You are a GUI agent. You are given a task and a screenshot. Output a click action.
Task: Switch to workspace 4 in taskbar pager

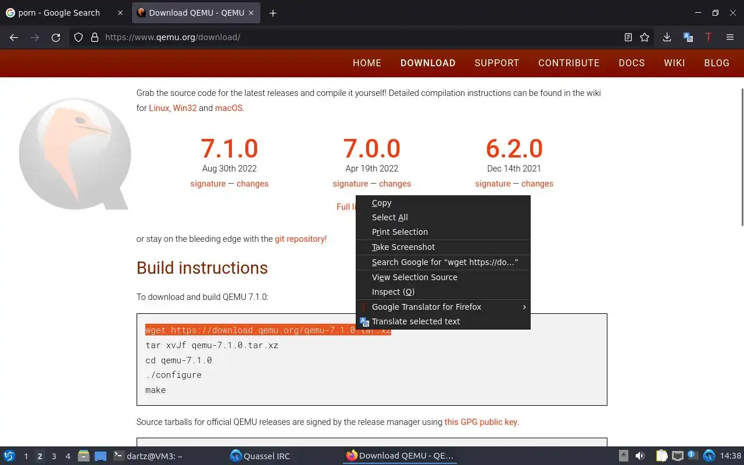[x=67, y=456]
